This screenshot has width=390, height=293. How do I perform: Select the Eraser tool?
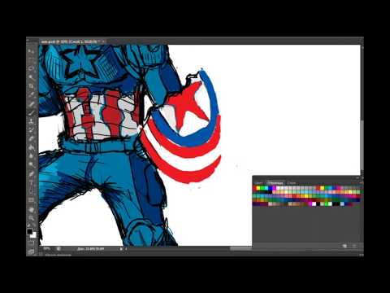31,139
